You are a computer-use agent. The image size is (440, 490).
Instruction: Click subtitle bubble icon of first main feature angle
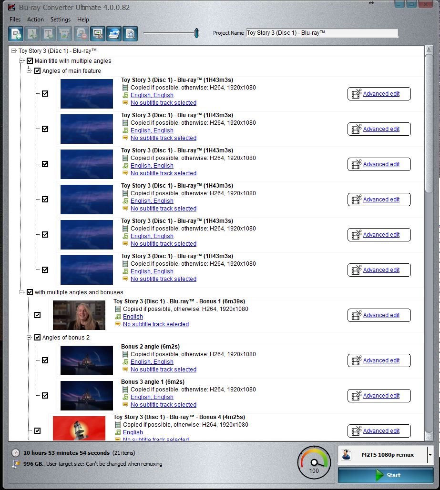click(125, 102)
